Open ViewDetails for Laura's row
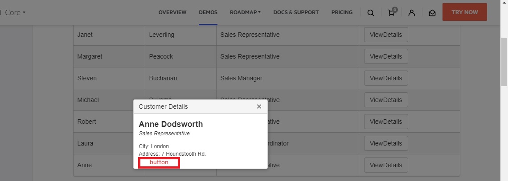This screenshot has width=508, height=181. tap(386, 143)
